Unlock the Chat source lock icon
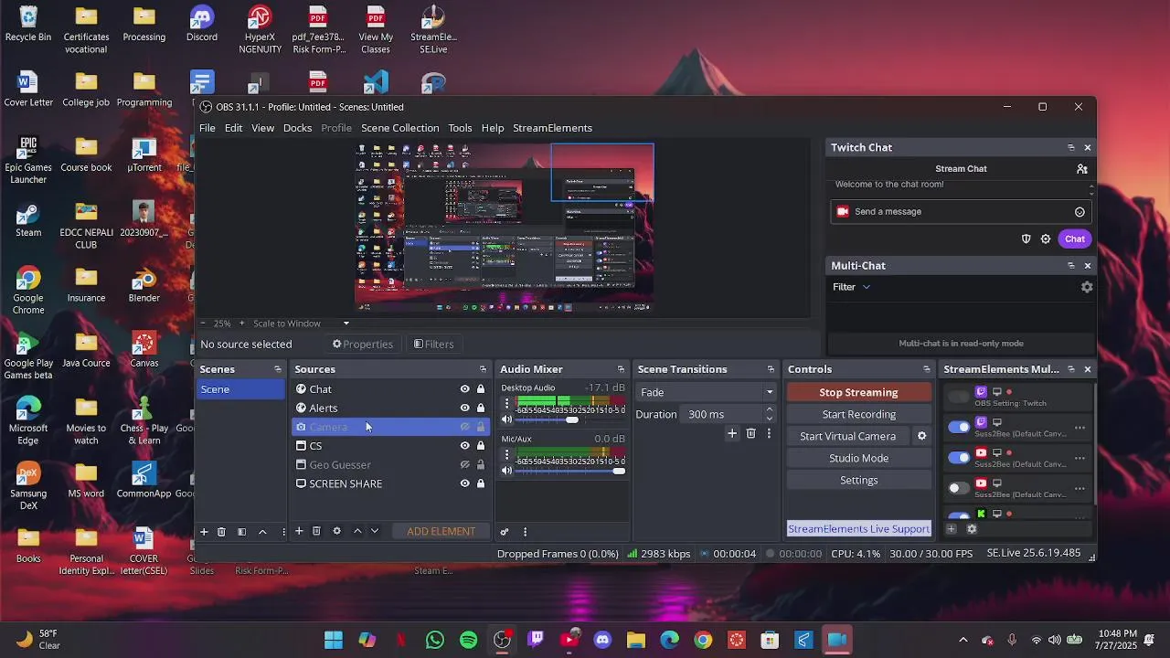 [x=481, y=389]
